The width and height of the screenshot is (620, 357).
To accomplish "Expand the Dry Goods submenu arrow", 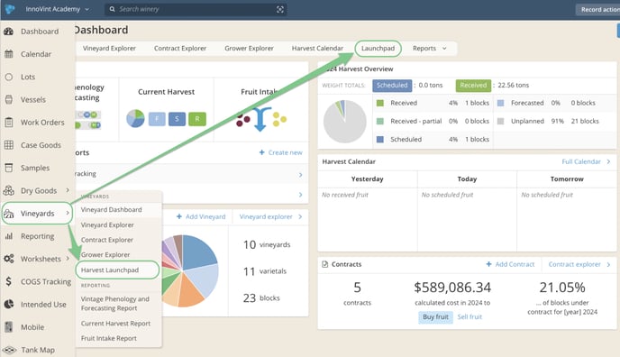I will [68, 190].
